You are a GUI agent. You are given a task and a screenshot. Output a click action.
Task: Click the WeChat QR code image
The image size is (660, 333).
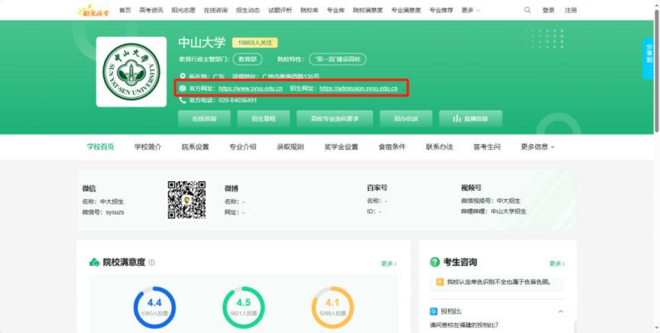coord(186,199)
